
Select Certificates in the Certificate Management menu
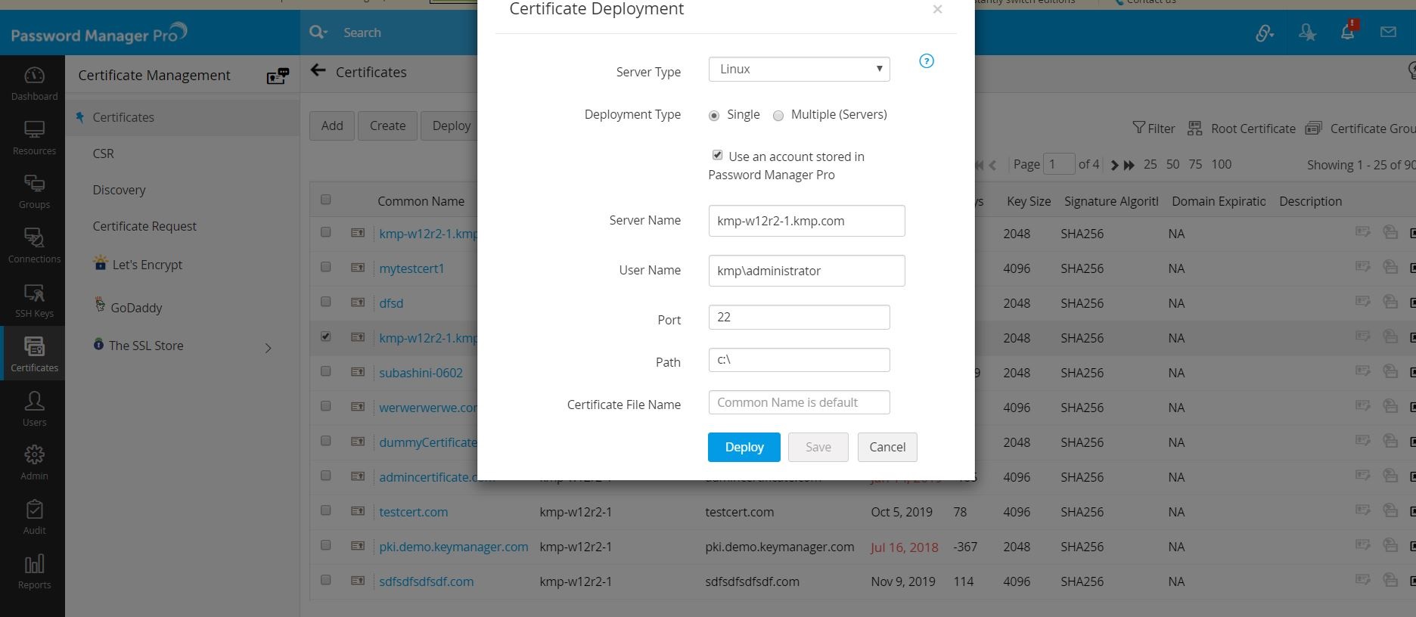[123, 117]
